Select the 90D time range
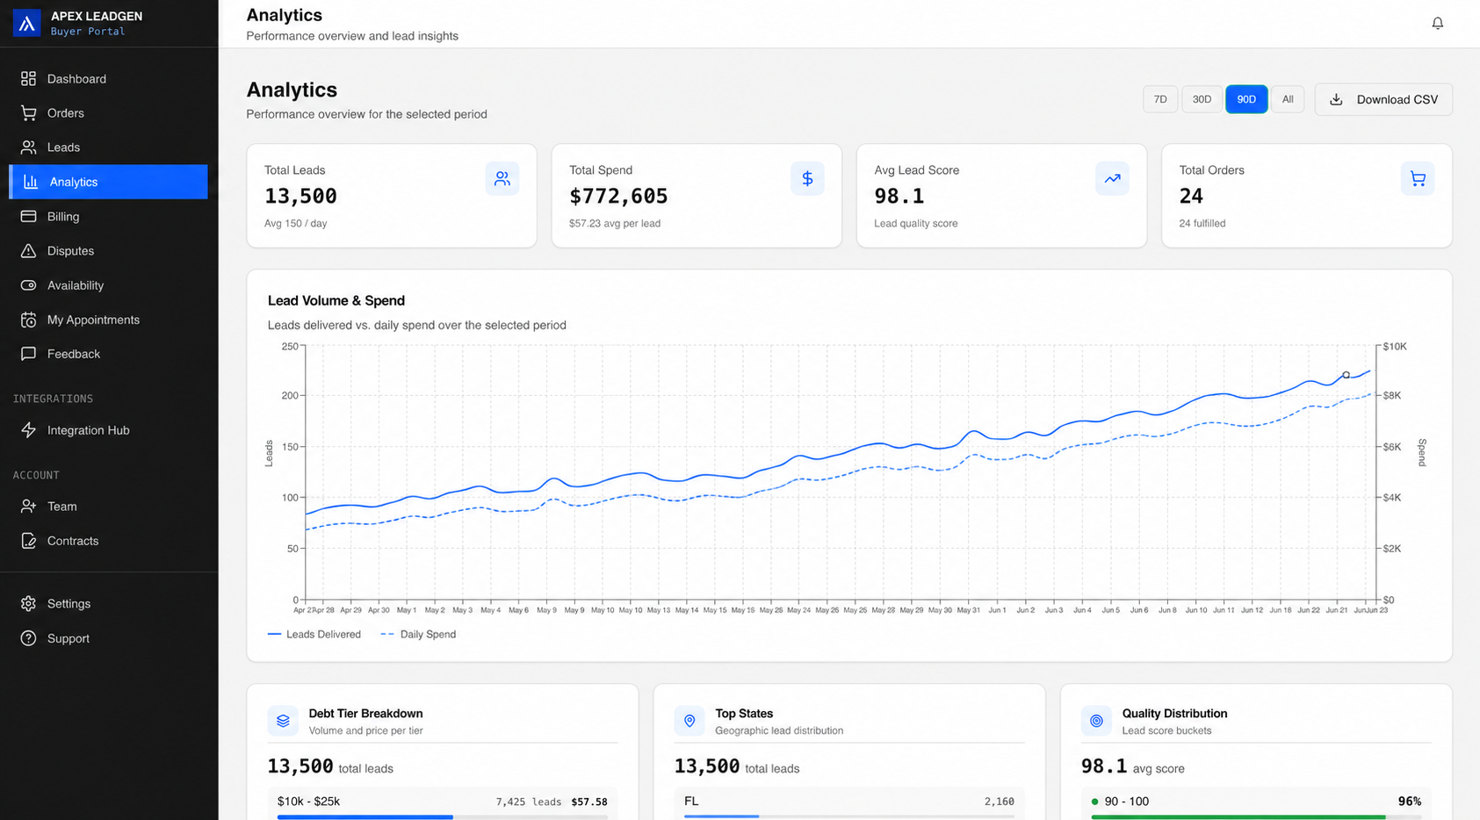Screen dimensions: 1480x820 coord(1246,99)
